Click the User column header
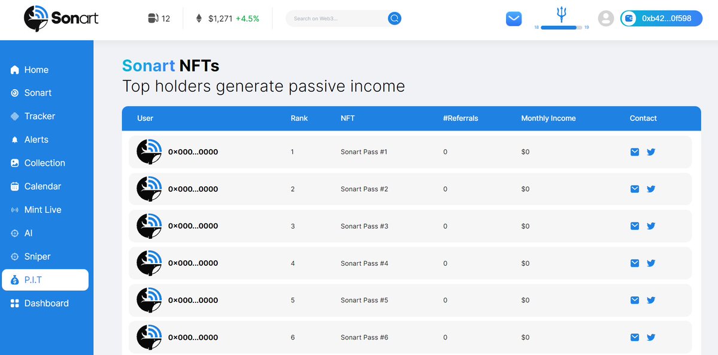The width and height of the screenshot is (718, 355). [145, 118]
